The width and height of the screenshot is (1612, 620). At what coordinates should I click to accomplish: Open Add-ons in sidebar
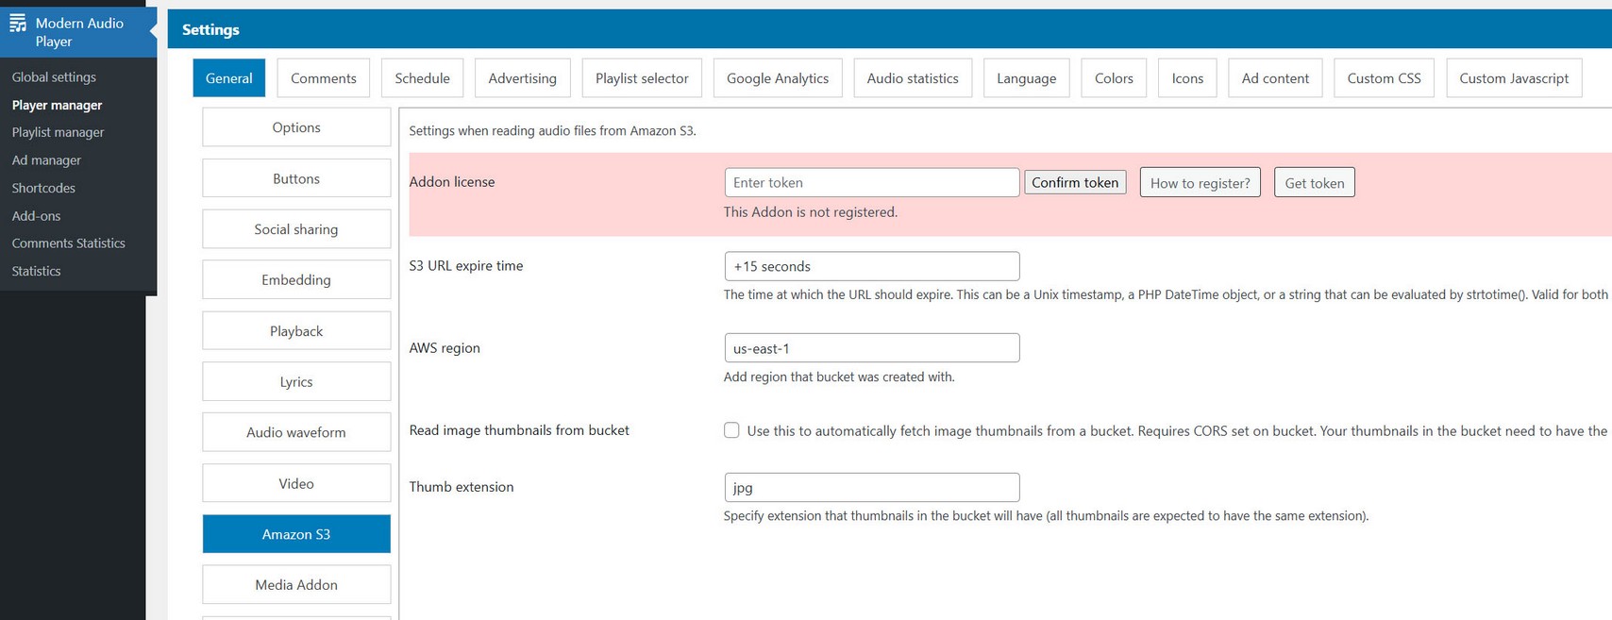tap(36, 215)
